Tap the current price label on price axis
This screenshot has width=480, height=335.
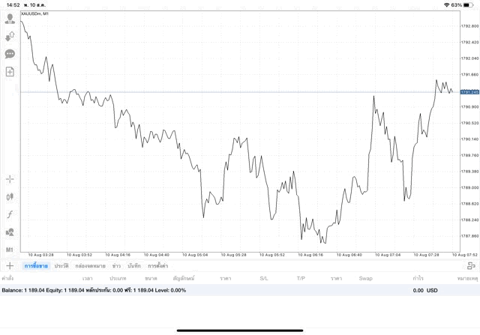pos(469,92)
